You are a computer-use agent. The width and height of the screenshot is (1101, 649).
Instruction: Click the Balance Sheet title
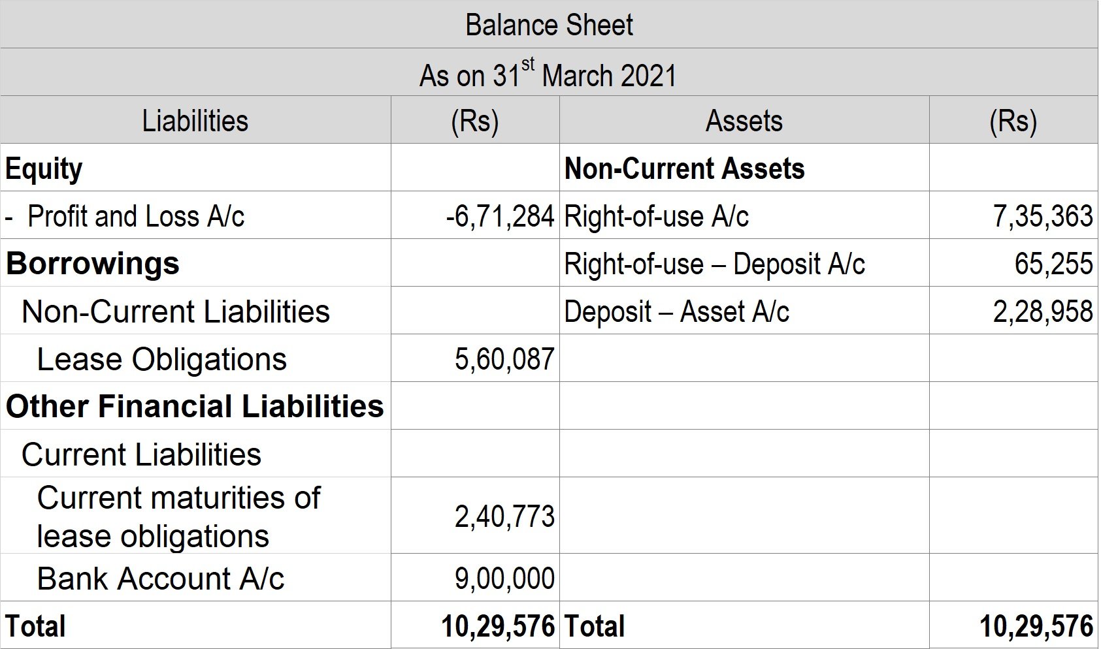pyautogui.click(x=550, y=25)
